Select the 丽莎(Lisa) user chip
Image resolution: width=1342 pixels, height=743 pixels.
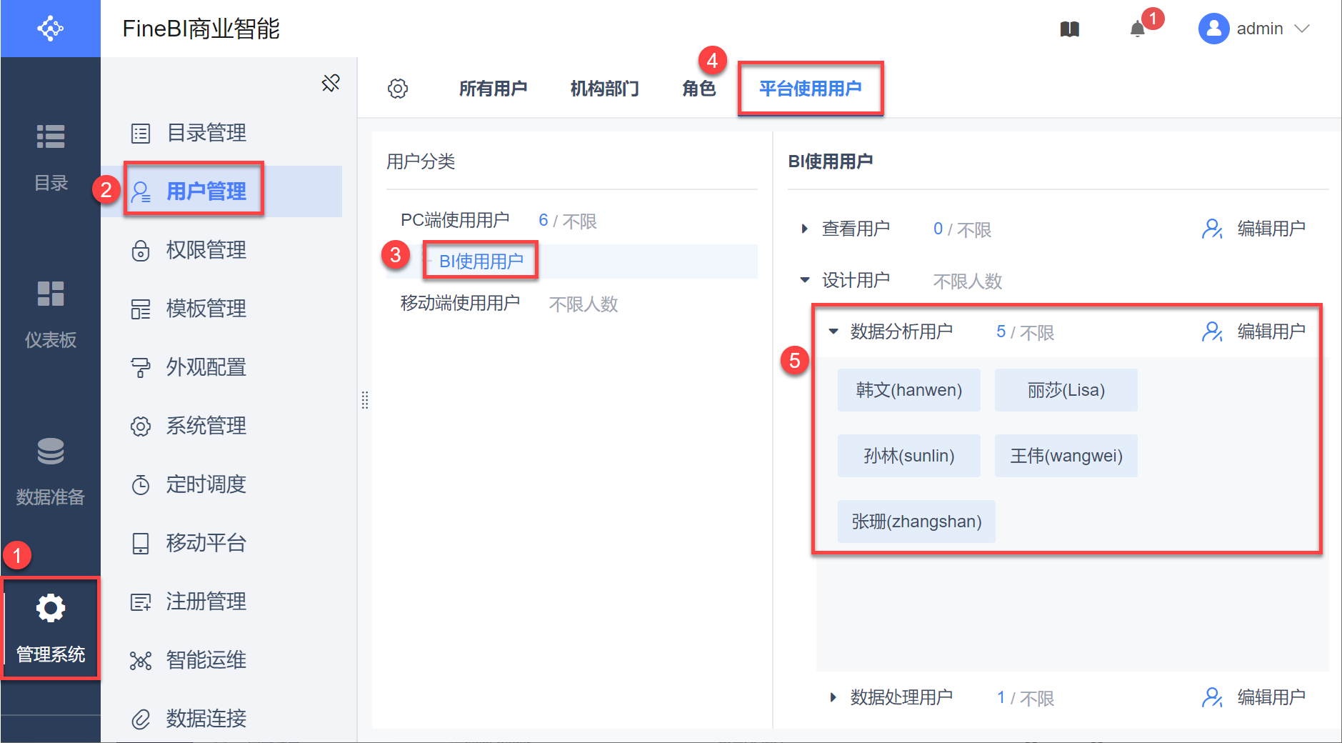[x=1066, y=390]
